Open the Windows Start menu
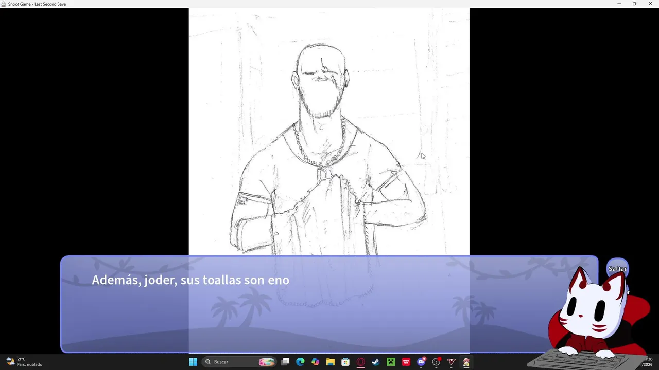This screenshot has width=659, height=370. (x=193, y=362)
